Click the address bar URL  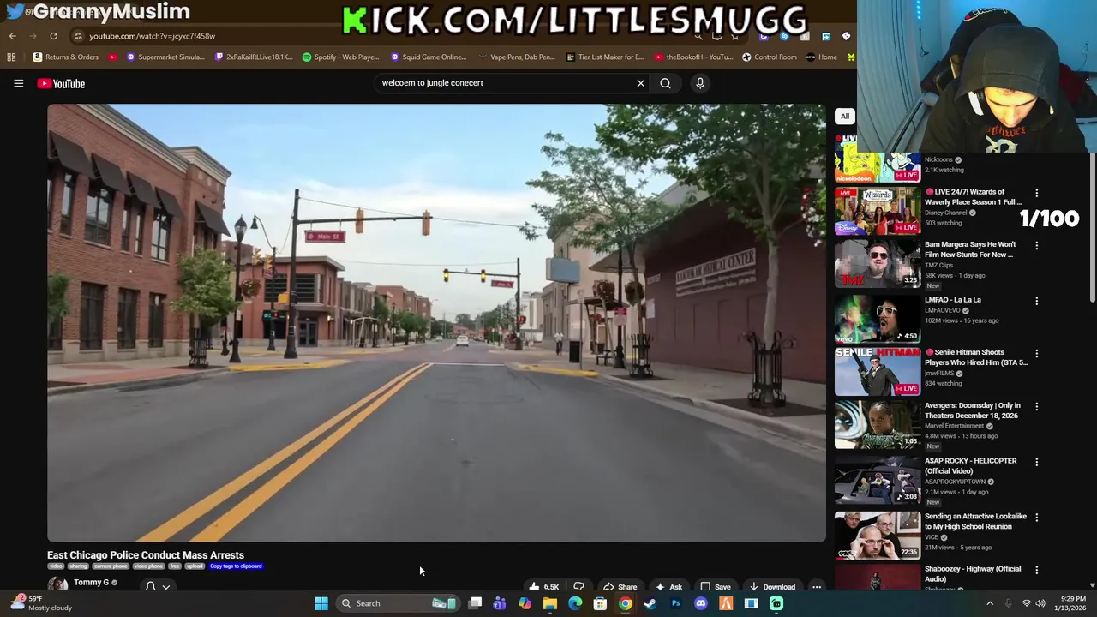click(x=152, y=36)
